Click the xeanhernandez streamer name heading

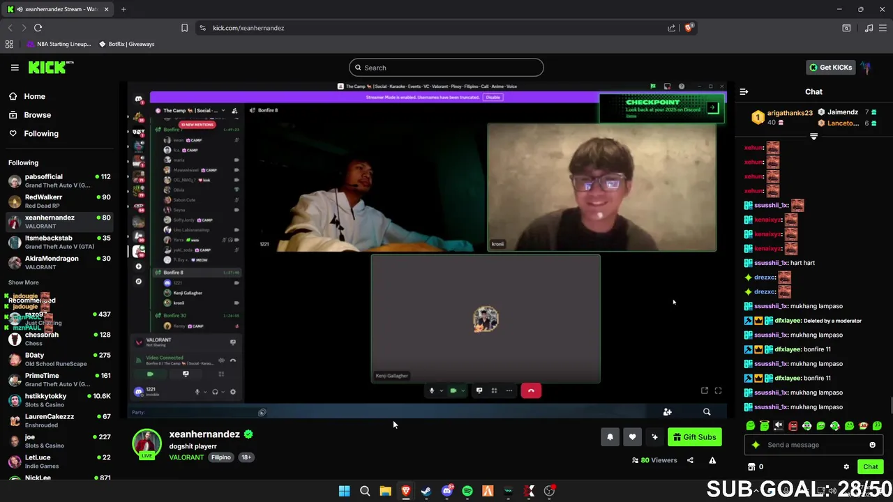[x=204, y=434]
